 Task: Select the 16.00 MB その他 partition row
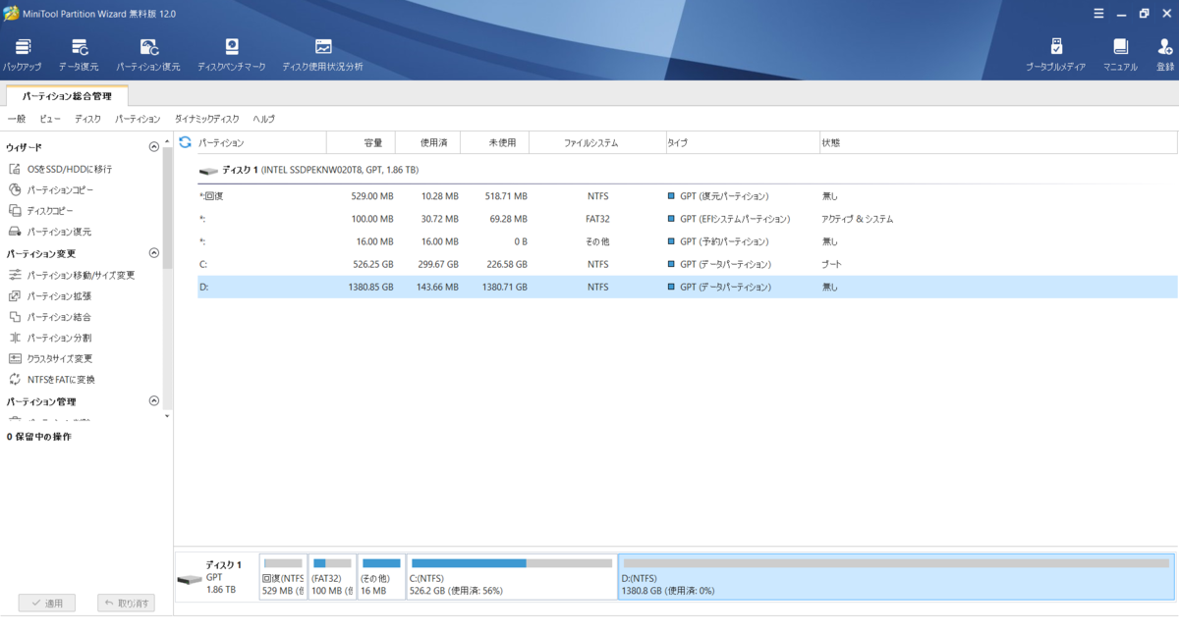point(687,241)
